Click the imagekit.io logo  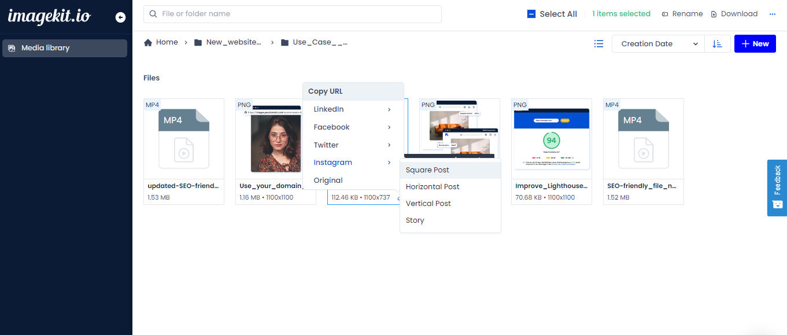pos(49,16)
